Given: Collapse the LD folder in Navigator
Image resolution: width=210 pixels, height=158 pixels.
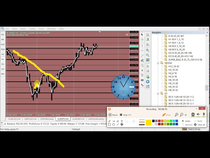Looking at the screenshot, I should click(158, 93).
